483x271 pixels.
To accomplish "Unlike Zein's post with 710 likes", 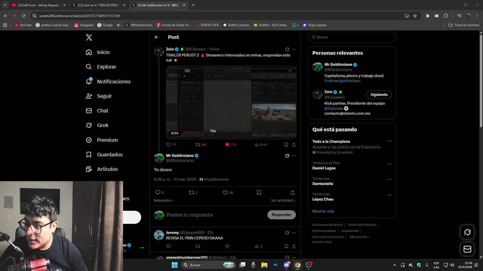I will tap(230, 145).
